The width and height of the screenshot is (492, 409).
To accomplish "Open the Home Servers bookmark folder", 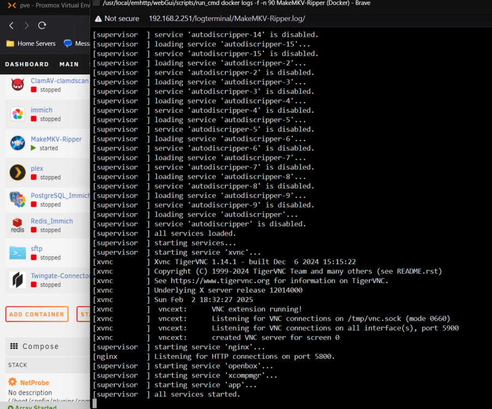I will [x=31, y=44].
